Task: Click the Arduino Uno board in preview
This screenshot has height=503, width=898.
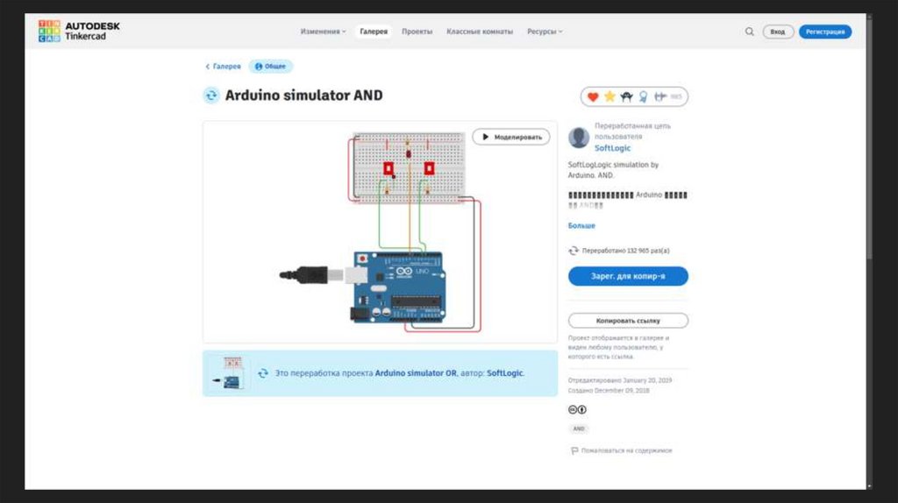Action: 399,287
